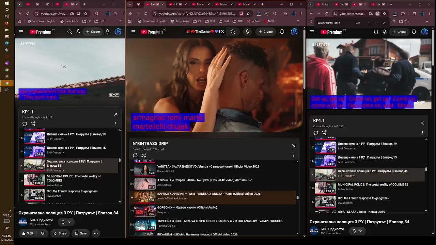This screenshot has width=436, height=245.
Task: Open notifications bell in middle window
Action: pos(282,32)
